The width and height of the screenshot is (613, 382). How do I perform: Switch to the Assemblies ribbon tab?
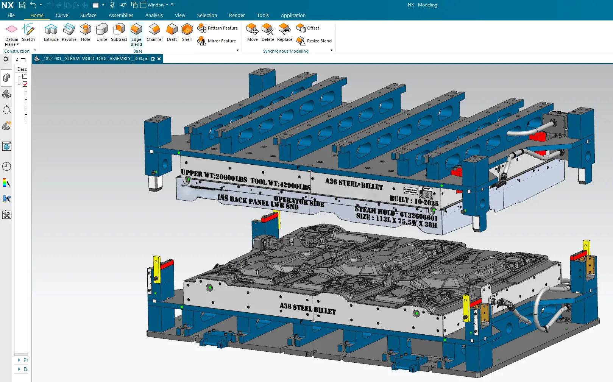pos(121,16)
